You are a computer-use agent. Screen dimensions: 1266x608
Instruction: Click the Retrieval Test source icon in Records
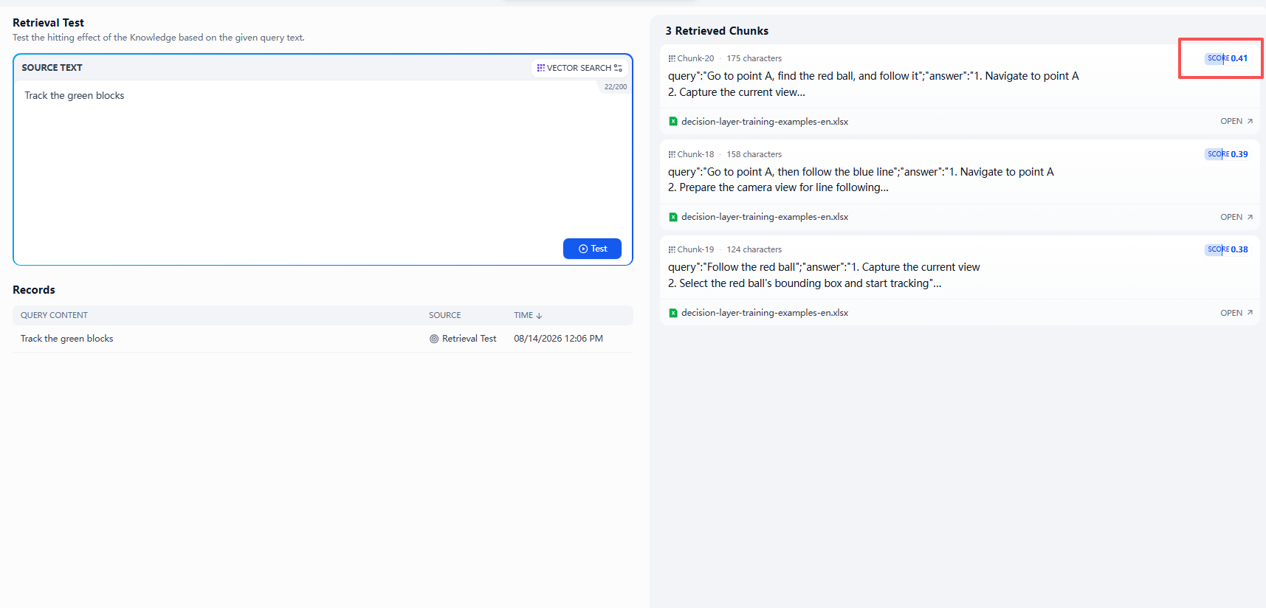tap(434, 339)
